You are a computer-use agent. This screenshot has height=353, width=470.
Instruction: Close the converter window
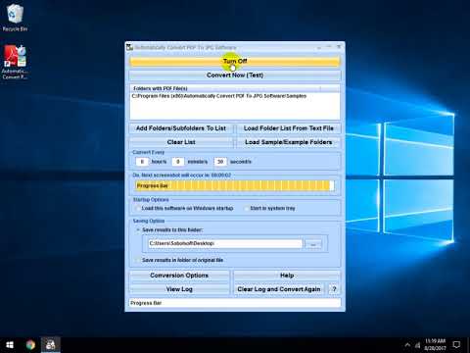(339, 47)
